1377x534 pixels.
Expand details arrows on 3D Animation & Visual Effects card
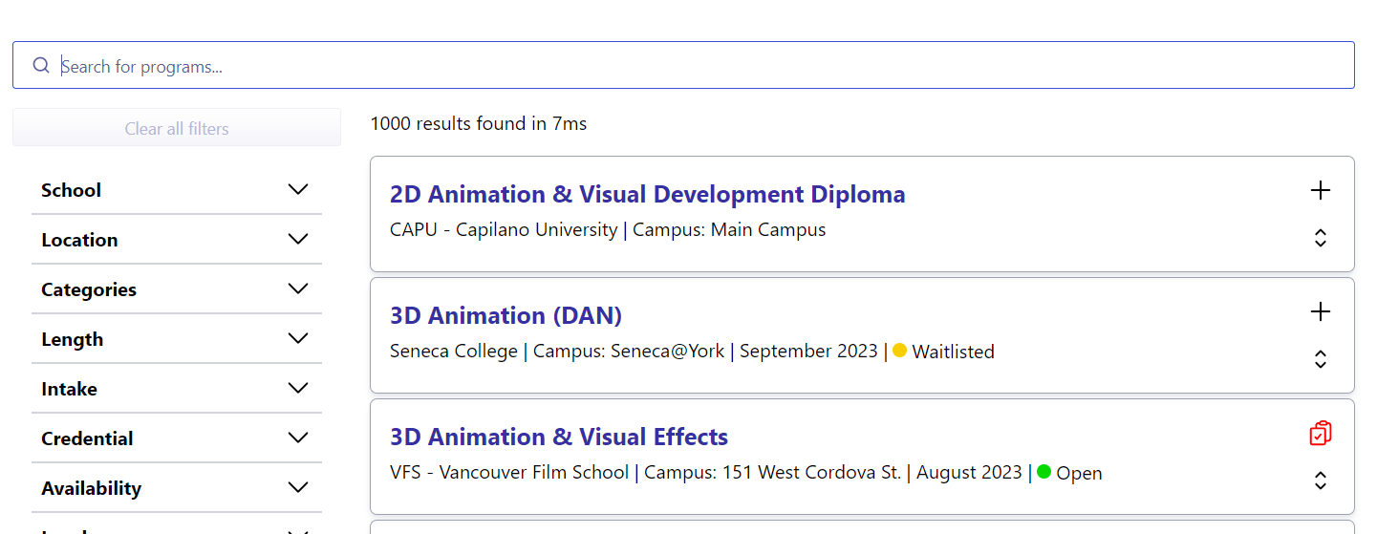tap(1320, 481)
